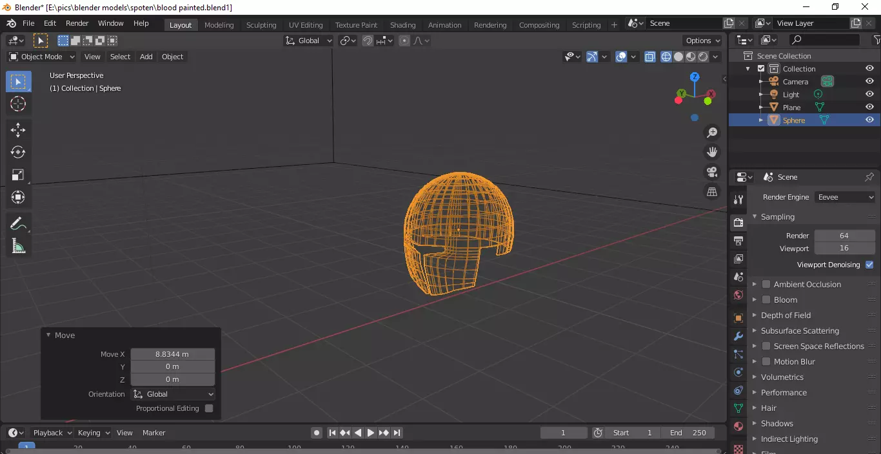The image size is (881, 454).
Task: Enable Bloom checkbox
Action: (766, 299)
